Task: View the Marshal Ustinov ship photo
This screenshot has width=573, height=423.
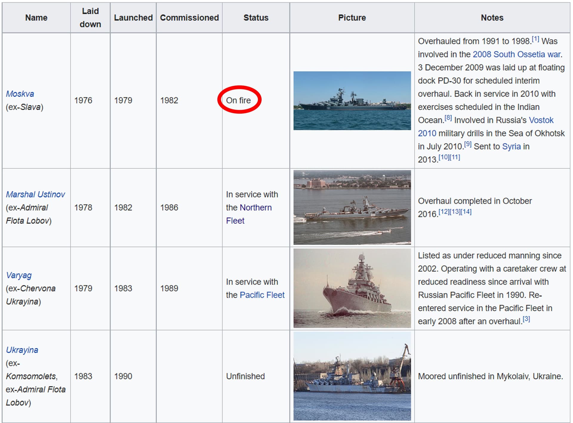Action: pos(352,207)
